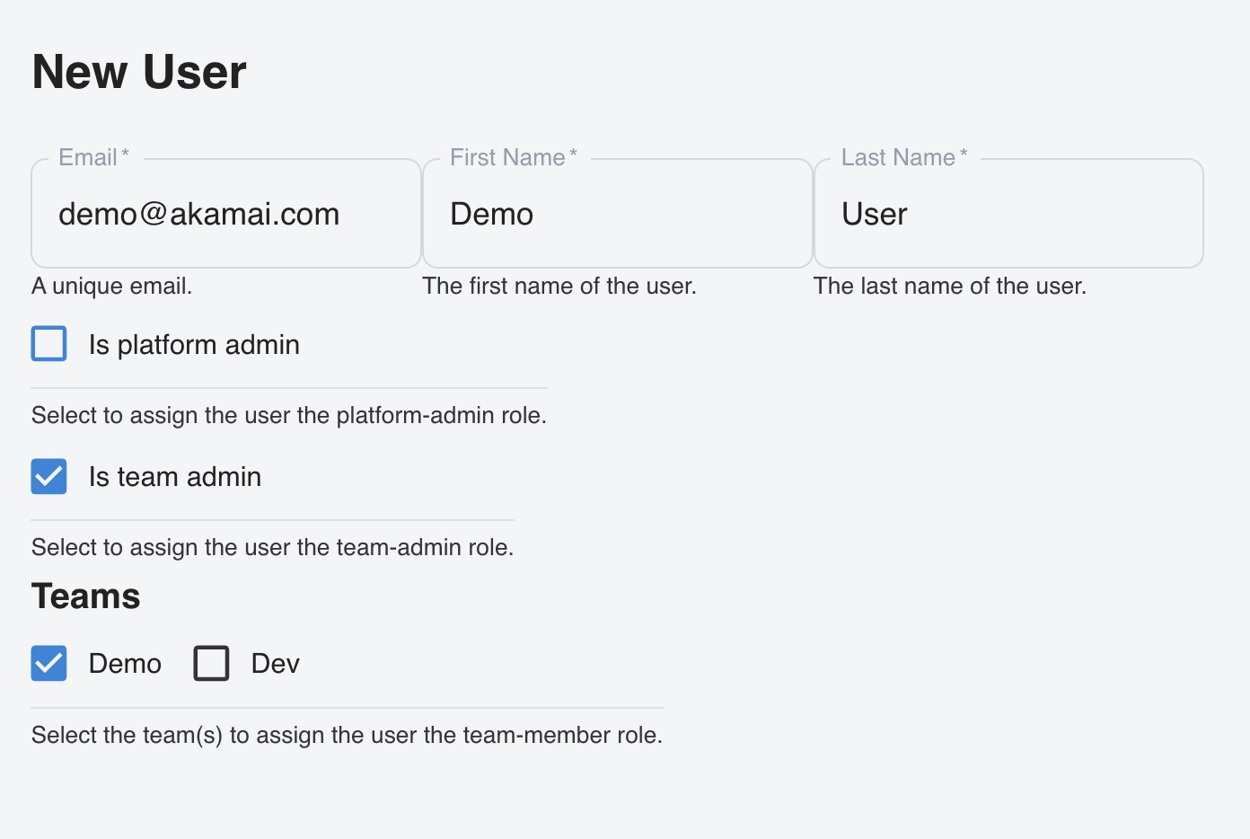
Task: Click the "Is platform admin" label text
Action: 194,345
